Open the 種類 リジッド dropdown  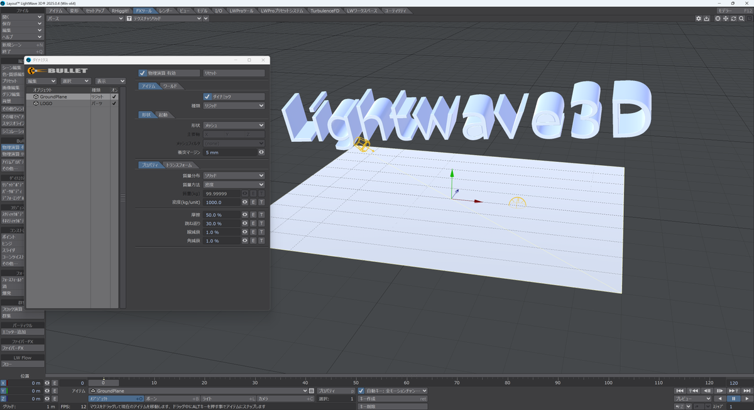(x=234, y=105)
